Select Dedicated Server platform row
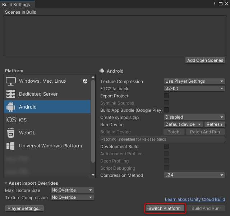 tap(47, 94)
